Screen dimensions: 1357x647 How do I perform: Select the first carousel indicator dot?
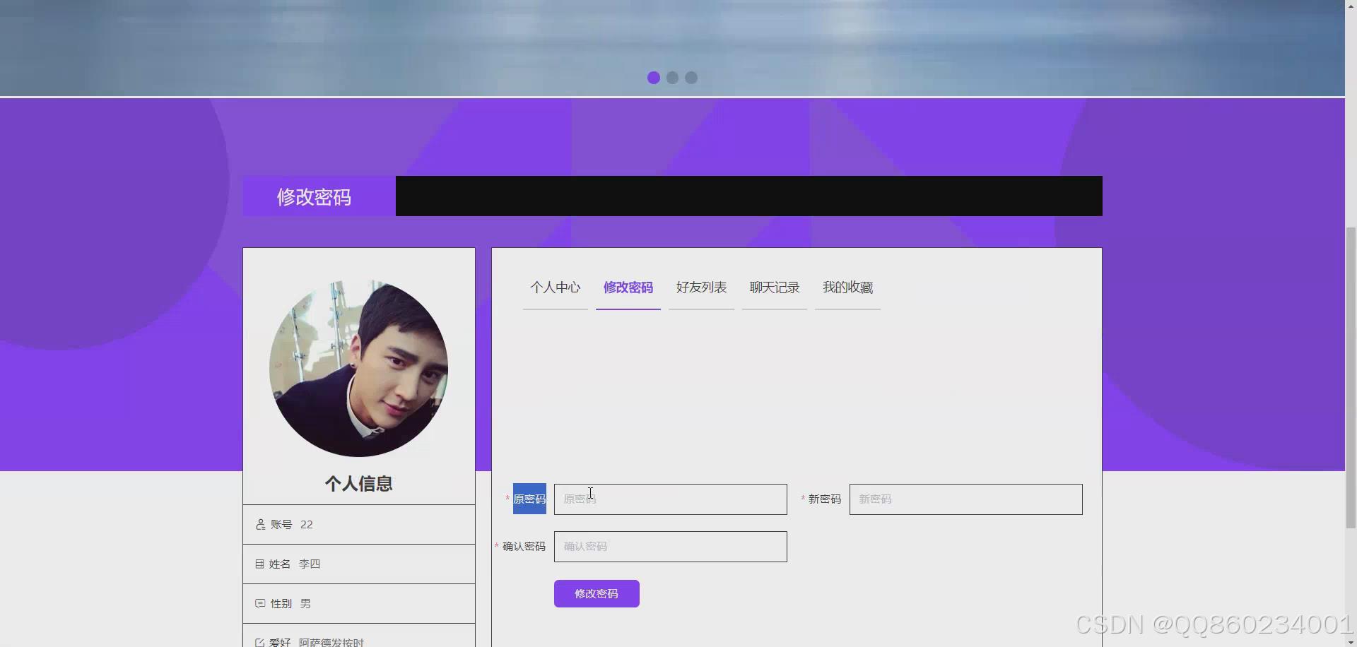tap(654, 78)
